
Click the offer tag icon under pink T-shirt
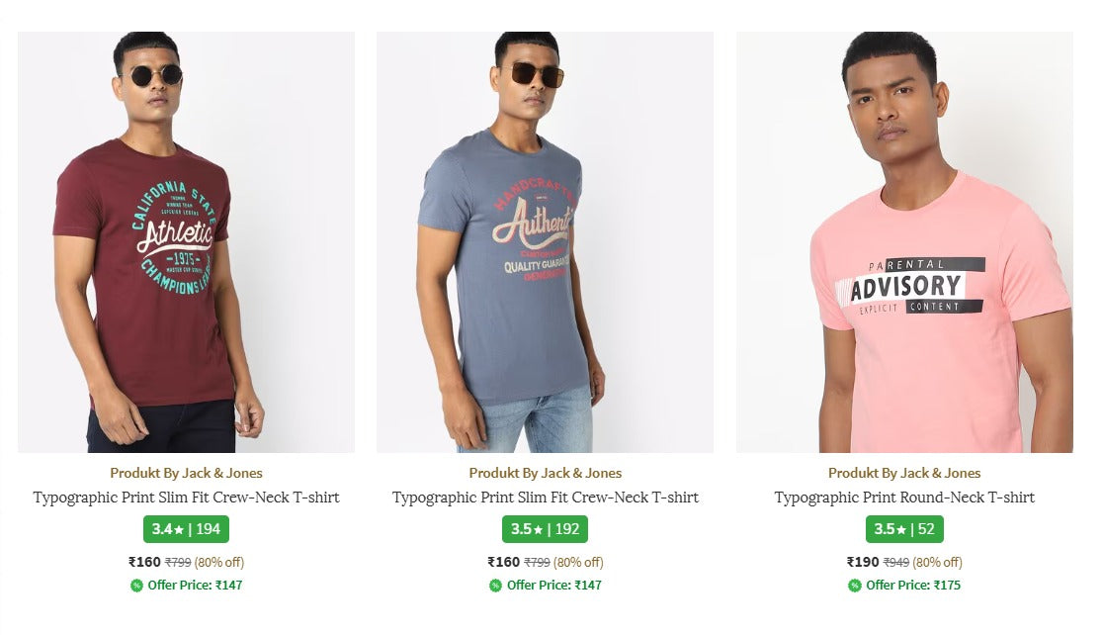click(x=855, y=586)
